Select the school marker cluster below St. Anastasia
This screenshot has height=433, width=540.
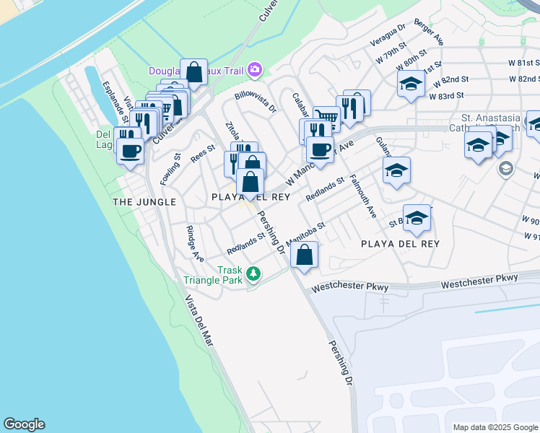click(x=478, y=146)
